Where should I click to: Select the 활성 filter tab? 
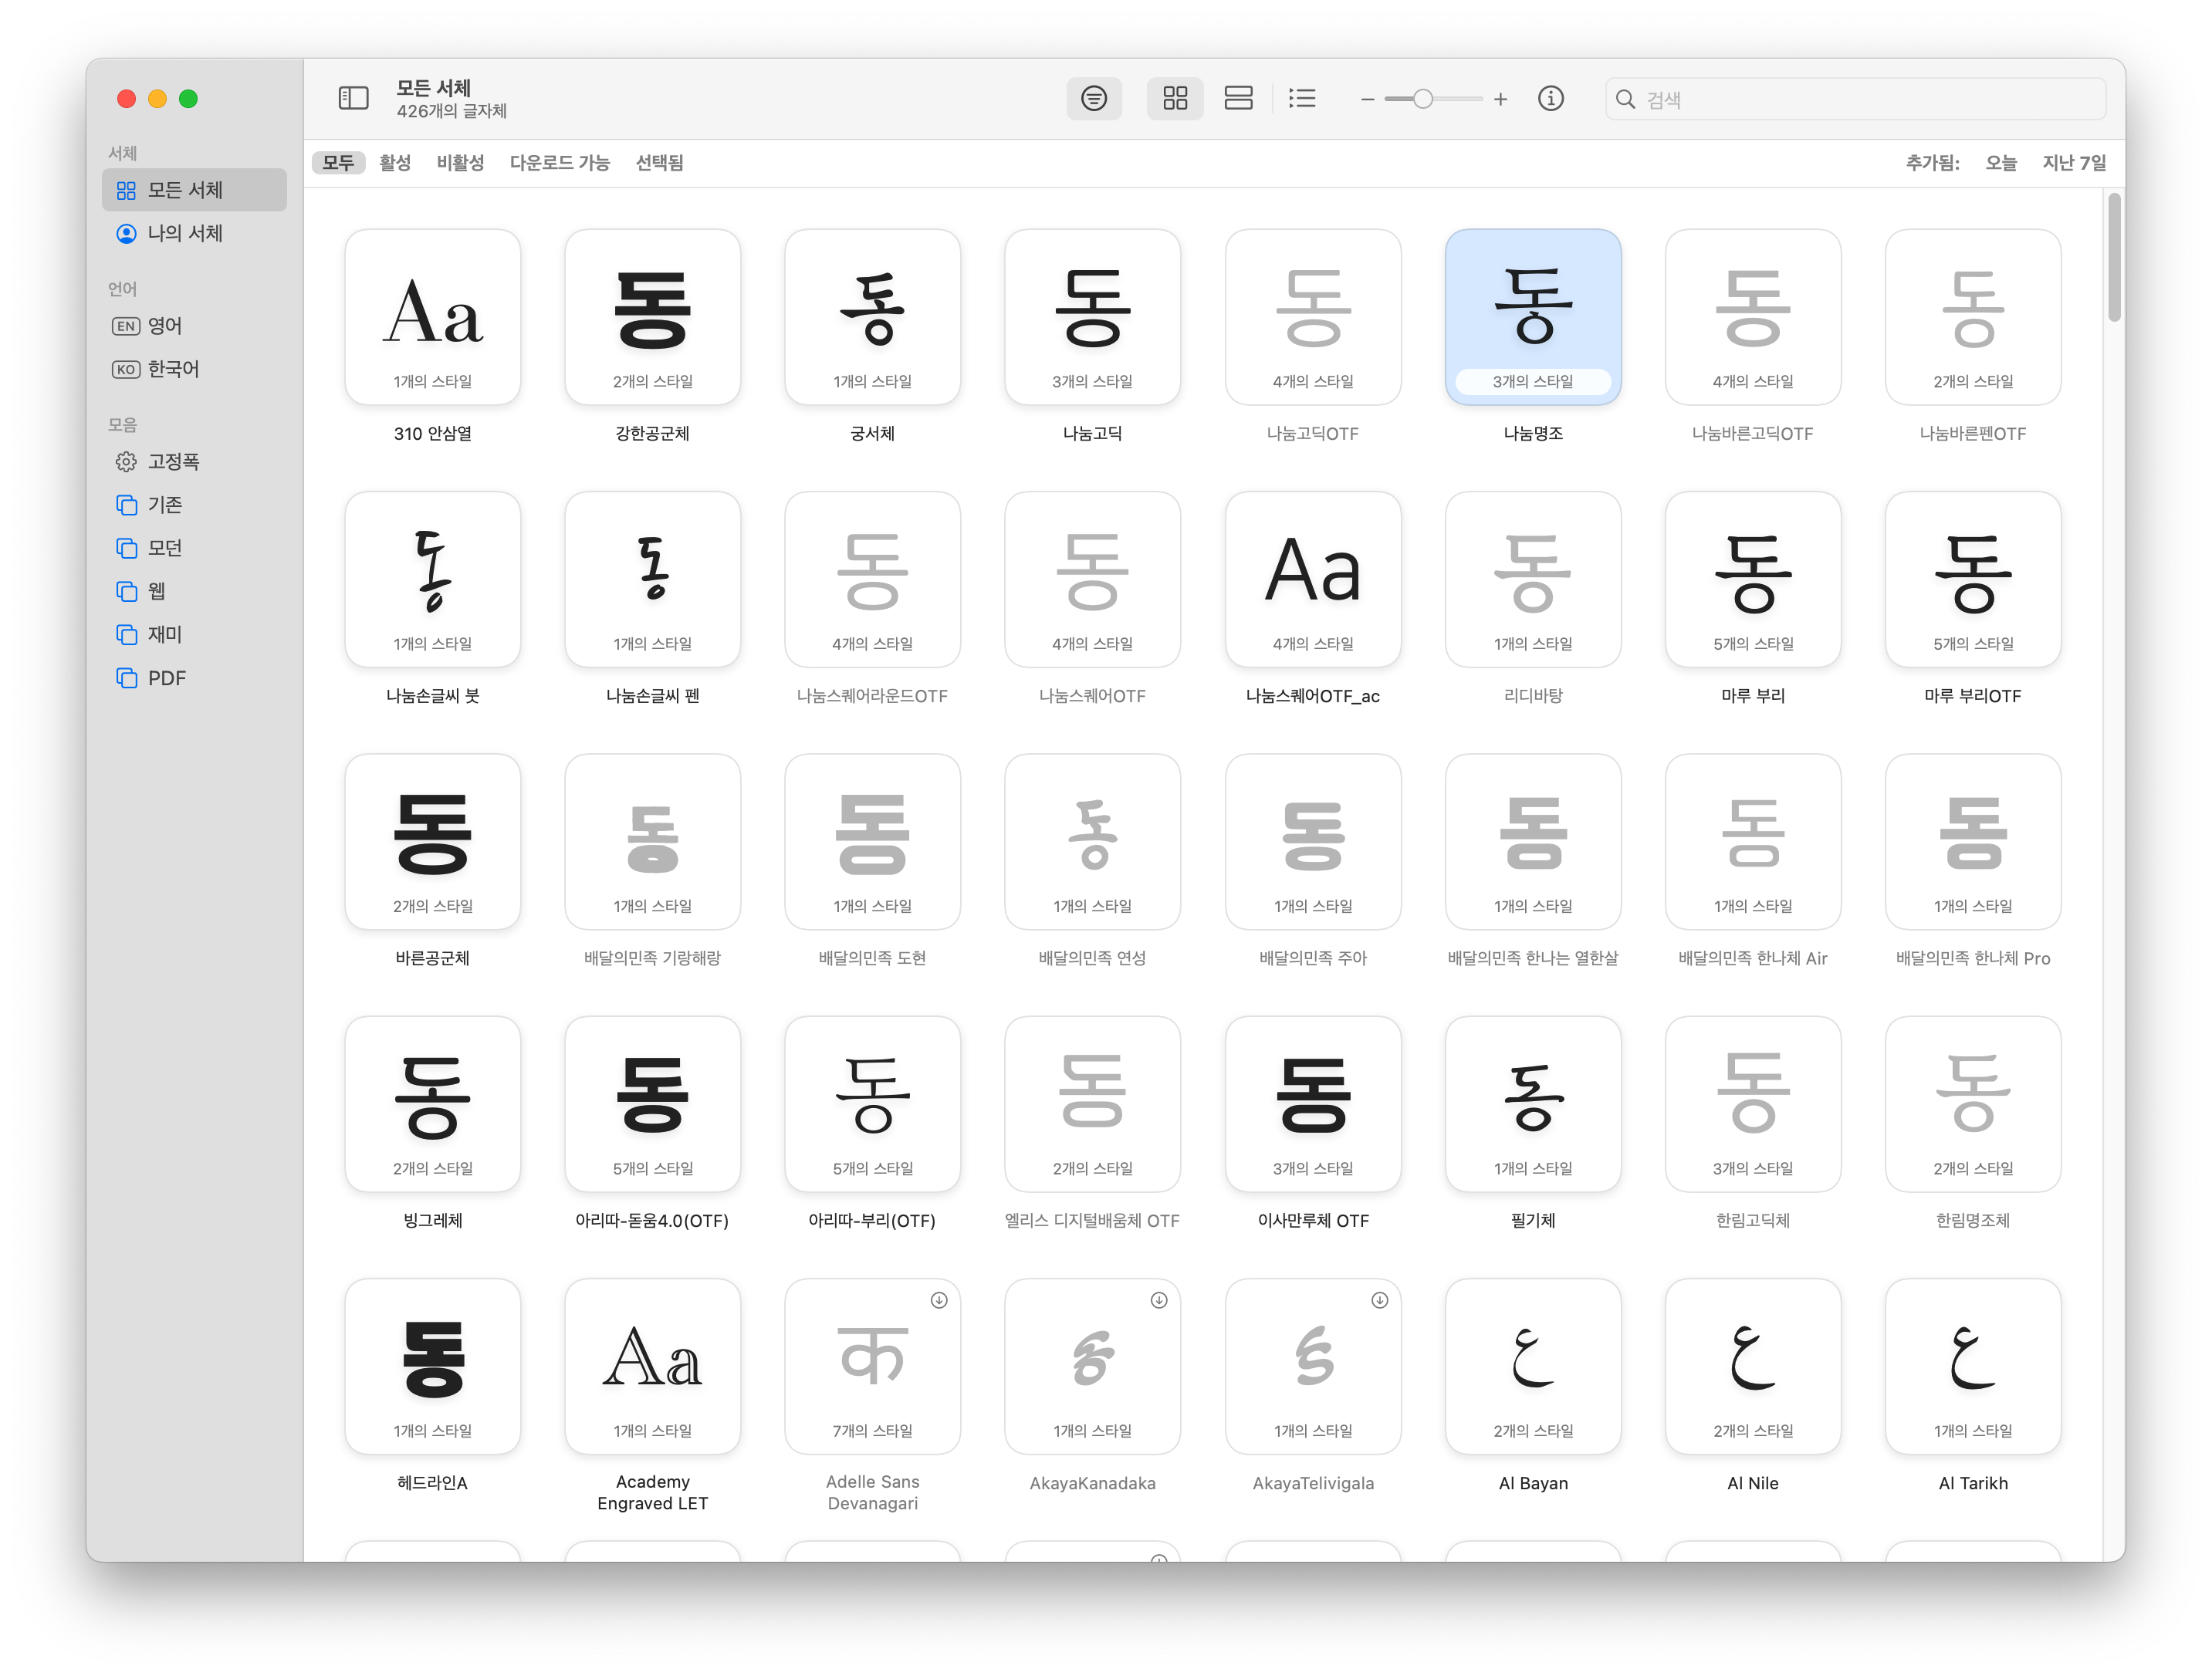coord(395,162)
